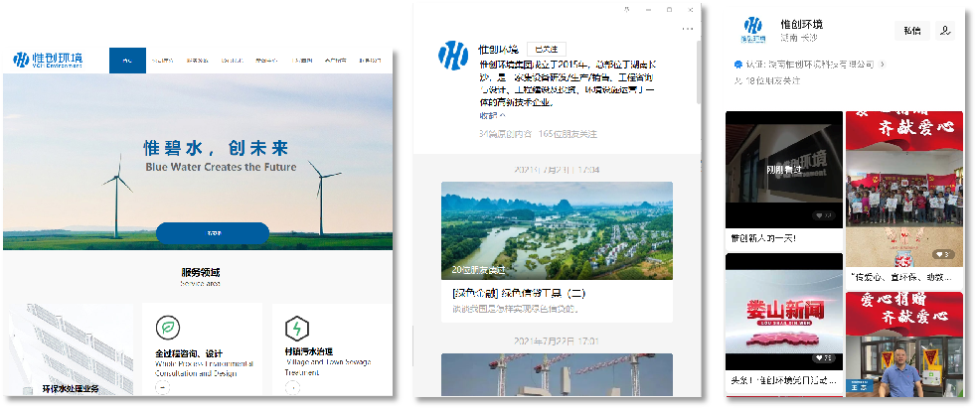
Task: Open the 村镇污水治理 service card title
Action: 309,351
